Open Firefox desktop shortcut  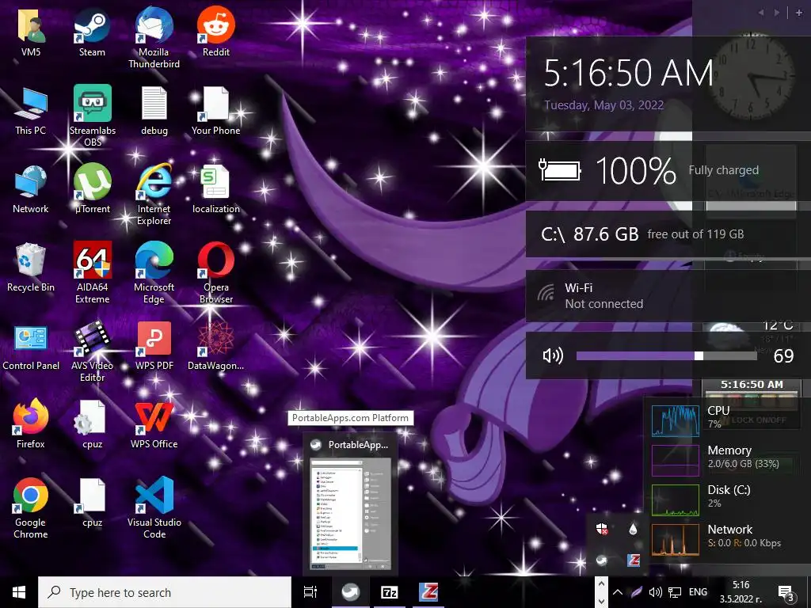[x=31, y=424]
